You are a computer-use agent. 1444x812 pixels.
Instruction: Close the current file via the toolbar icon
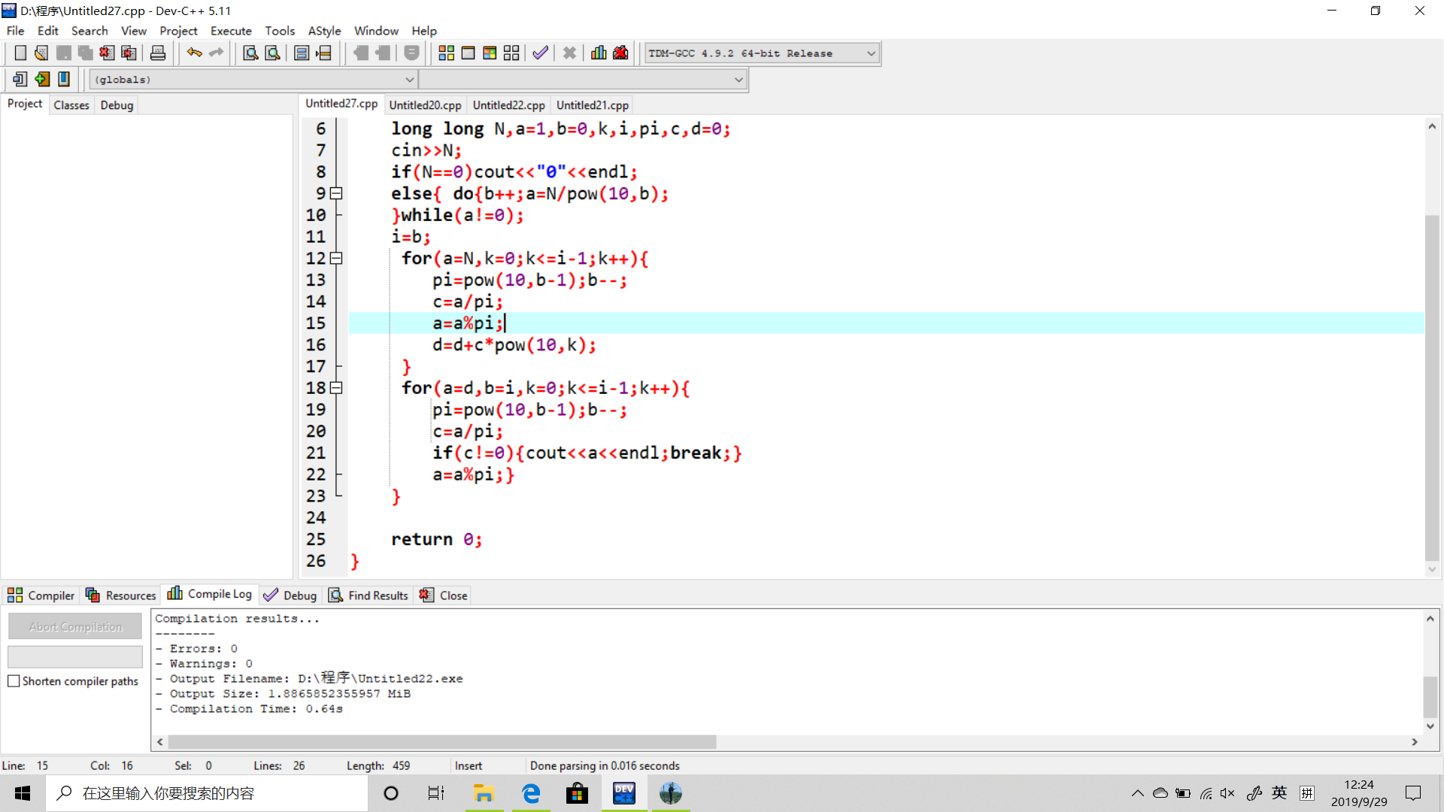point(107,53)
